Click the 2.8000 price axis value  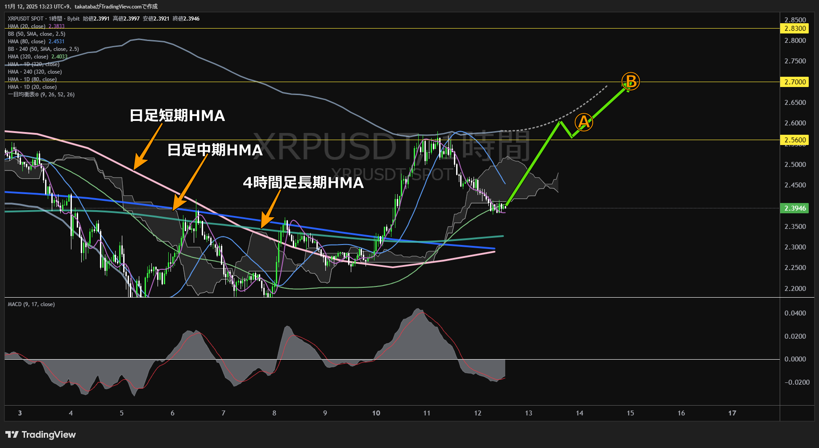tap(795, 41)
